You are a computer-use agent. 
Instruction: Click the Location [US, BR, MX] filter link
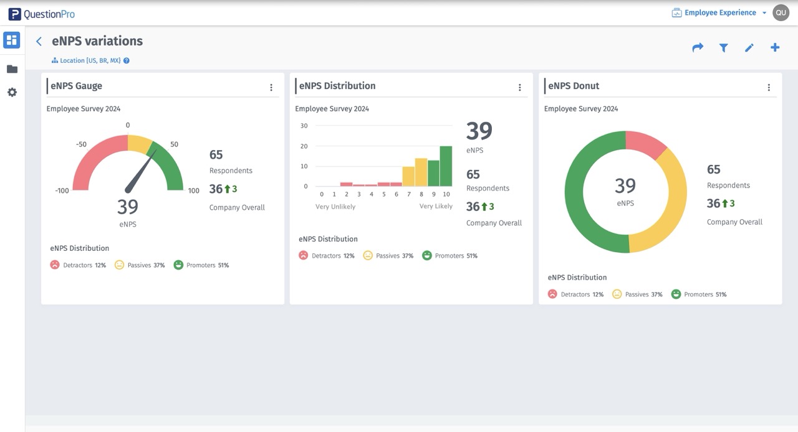tap(90, 61)
